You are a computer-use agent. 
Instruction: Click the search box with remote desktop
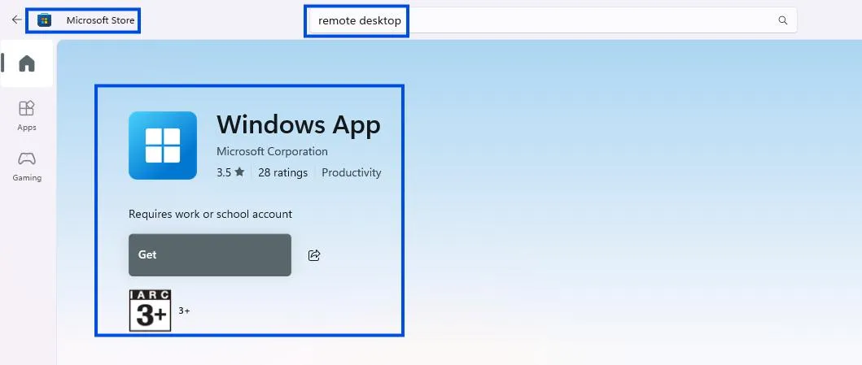(553, 20)
